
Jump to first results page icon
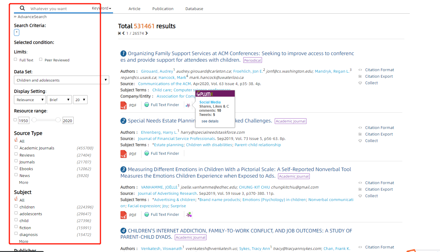[x=119, y=33]
